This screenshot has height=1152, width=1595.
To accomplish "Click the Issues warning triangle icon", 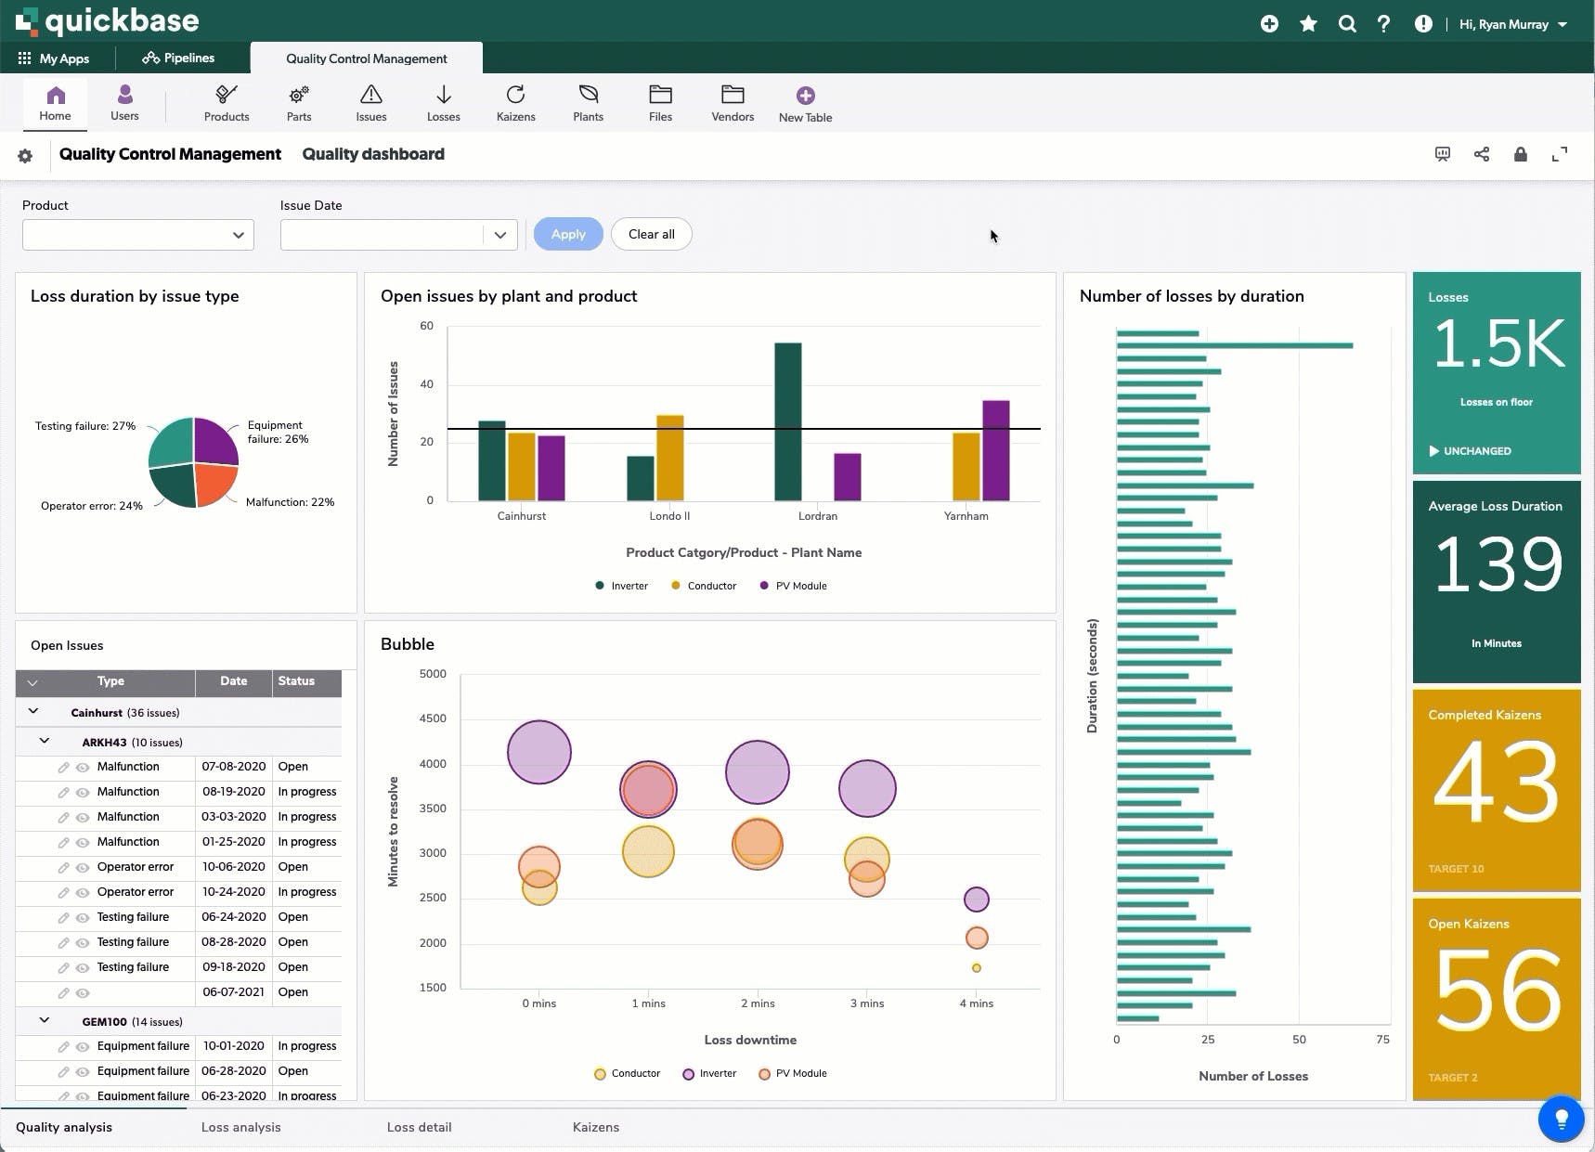I will tap(370, 95).
